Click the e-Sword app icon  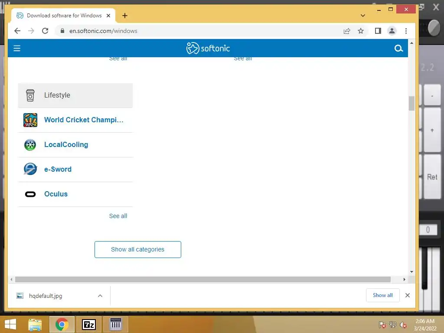(30, 169)
